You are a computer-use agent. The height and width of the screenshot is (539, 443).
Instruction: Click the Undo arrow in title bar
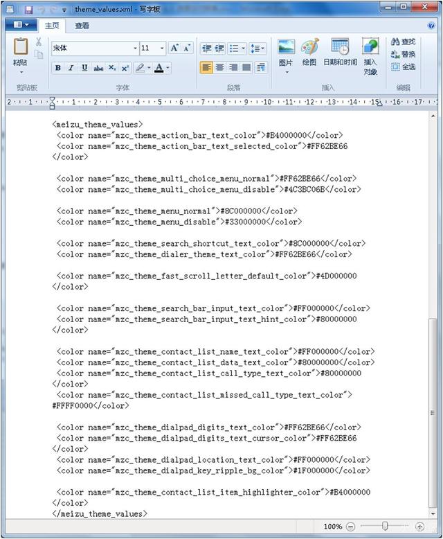click(x=42, y=10)
